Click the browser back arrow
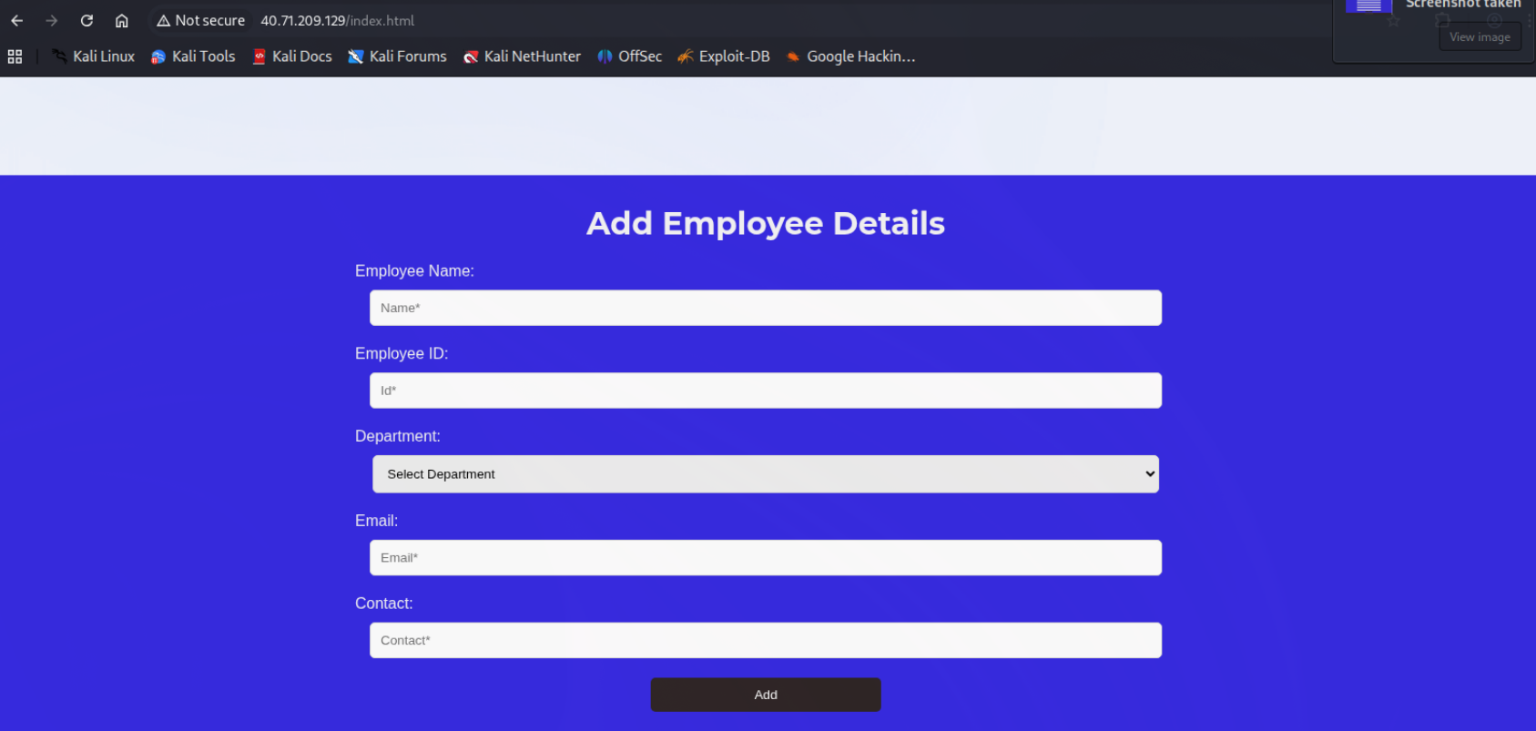The height and width of the screenshot is (731, 1536). [17, 20]
